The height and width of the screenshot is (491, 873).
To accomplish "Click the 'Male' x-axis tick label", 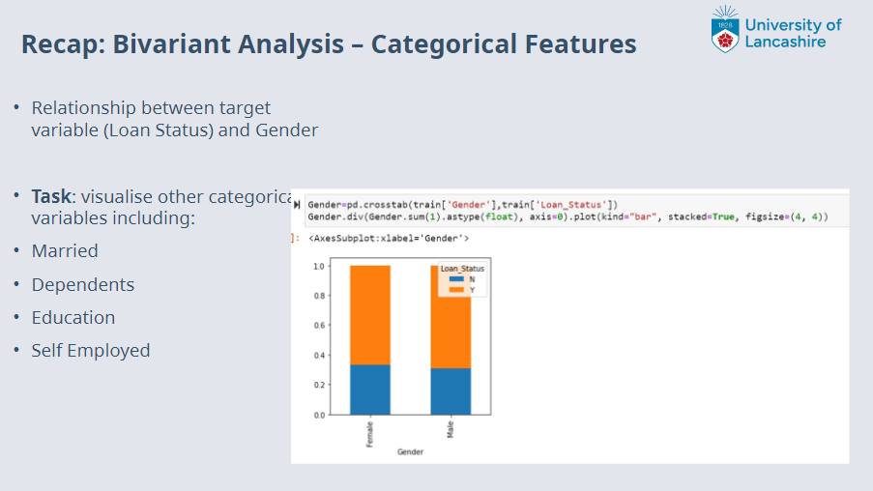I will pos(451,430).
